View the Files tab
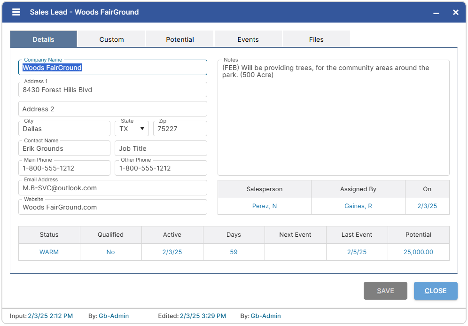 coord(316,39)
